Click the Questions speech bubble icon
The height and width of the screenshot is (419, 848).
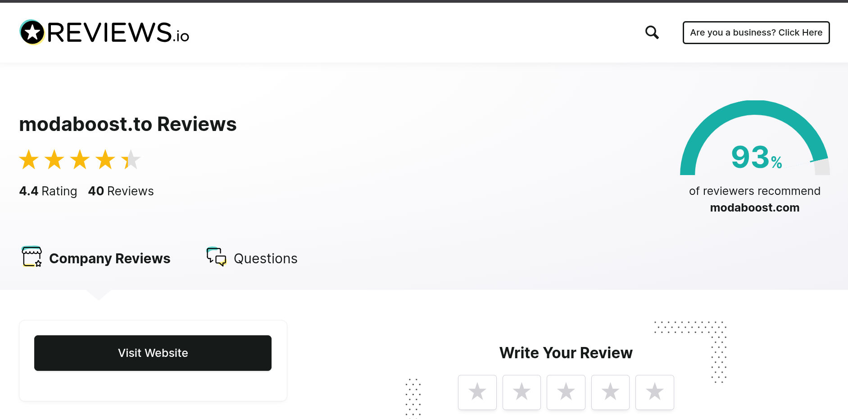(x=216, y=257)
